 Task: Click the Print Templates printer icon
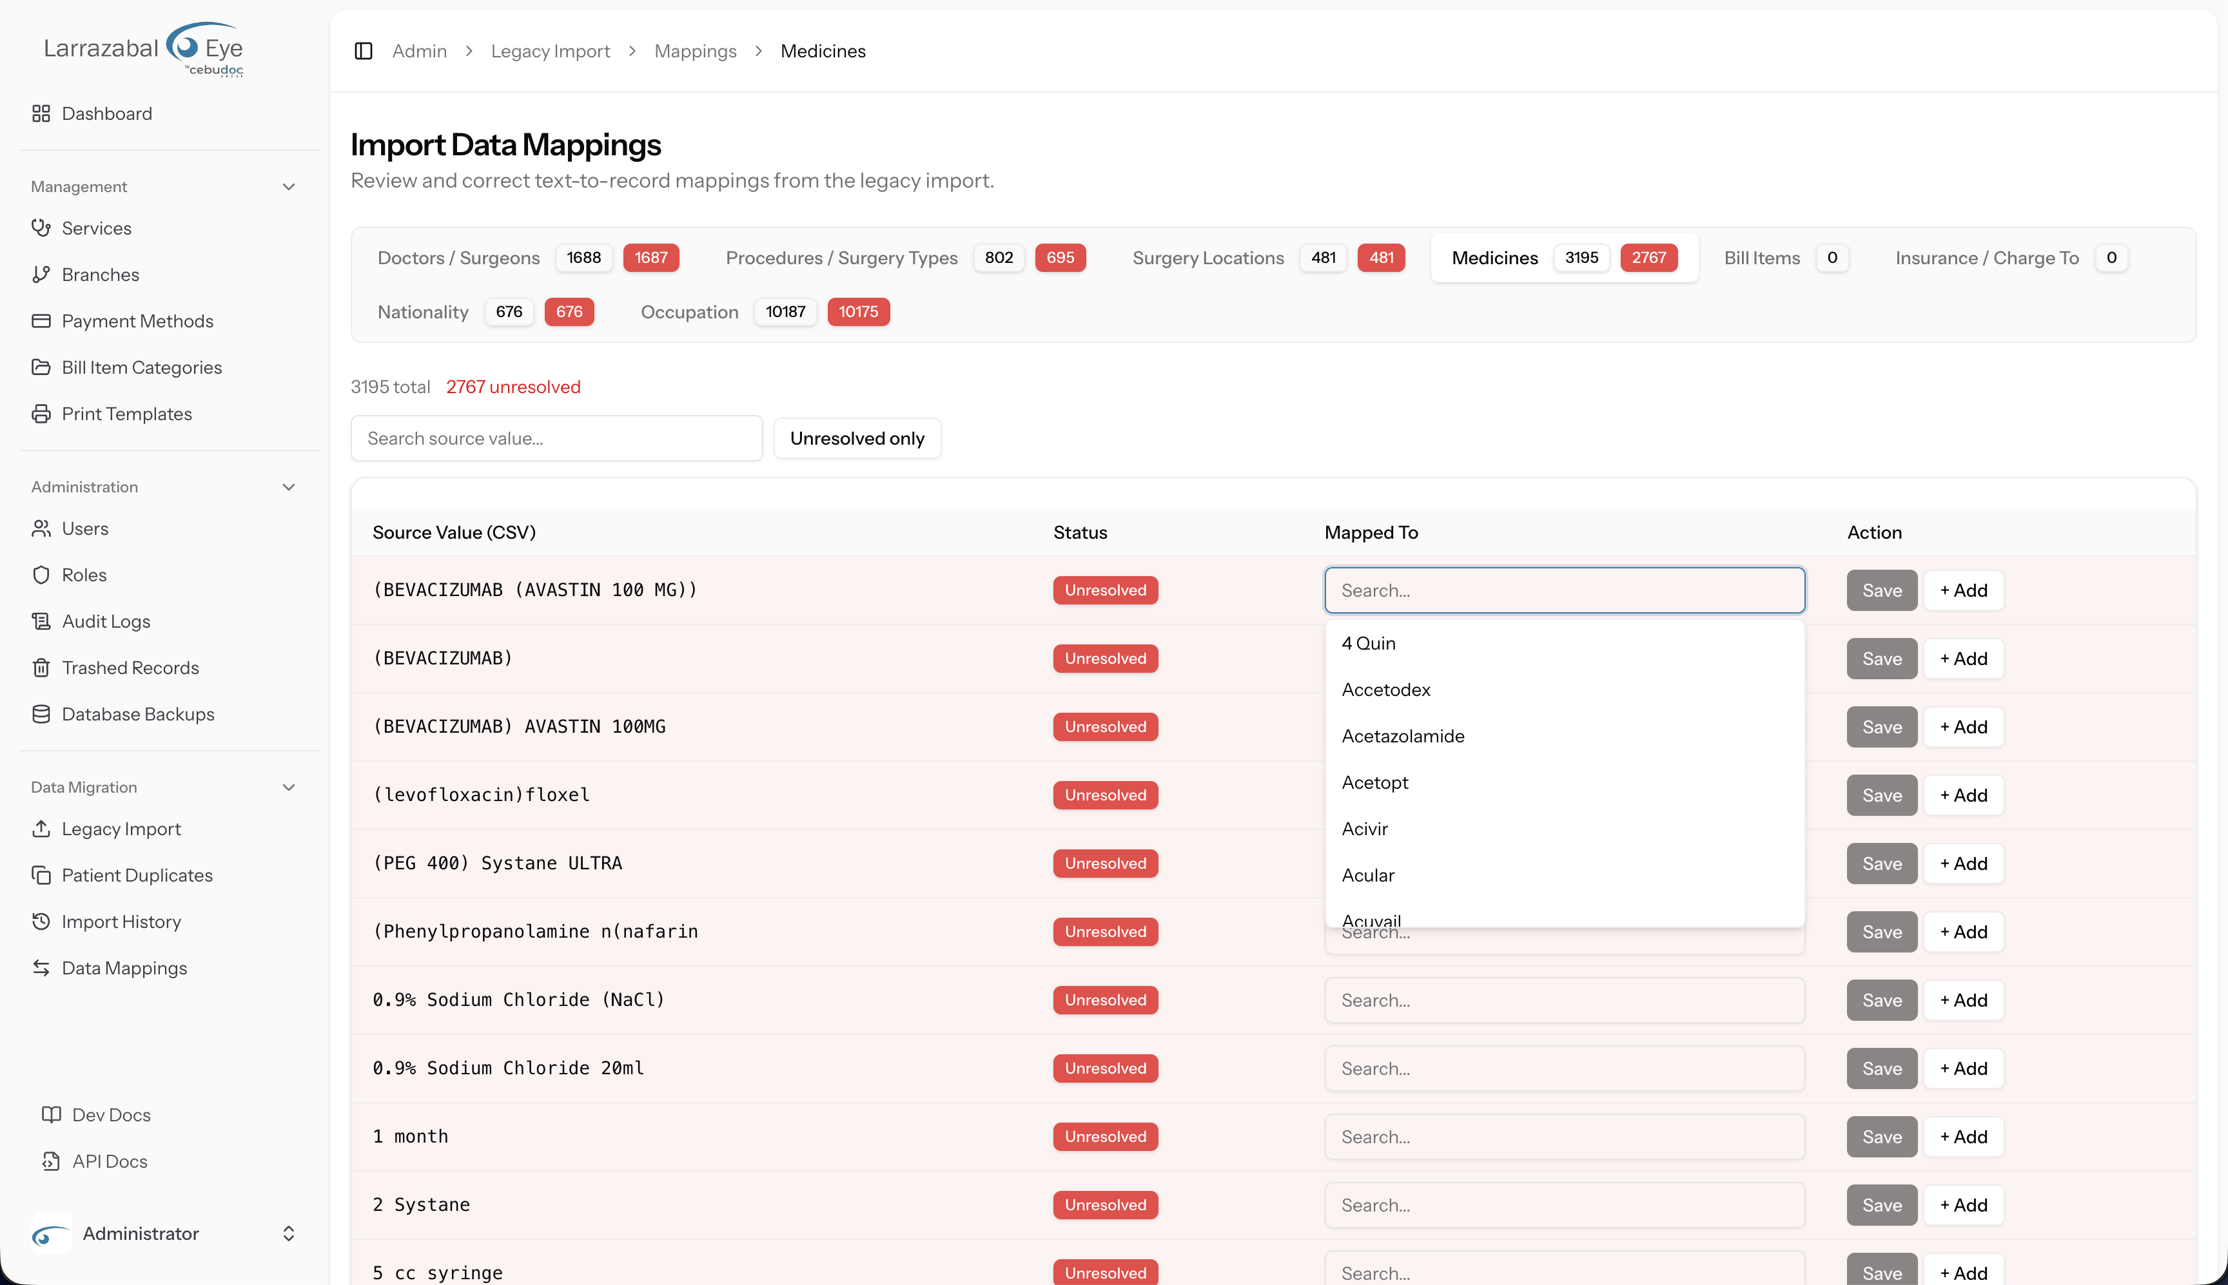tap(41, 414)
